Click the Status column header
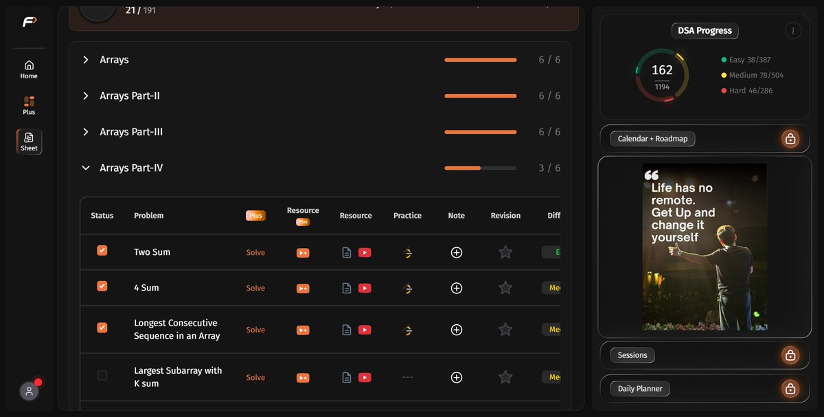The height and width of the screenshot is (417, 824). tap(102, 215)
